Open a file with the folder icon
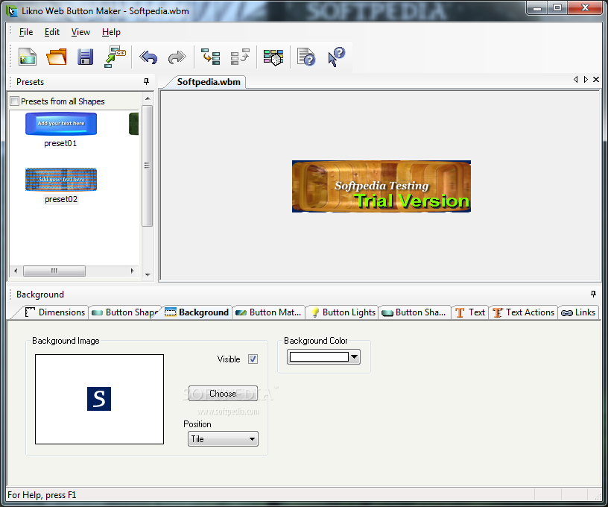The image size is (608, 507). (x=57, y=57)
